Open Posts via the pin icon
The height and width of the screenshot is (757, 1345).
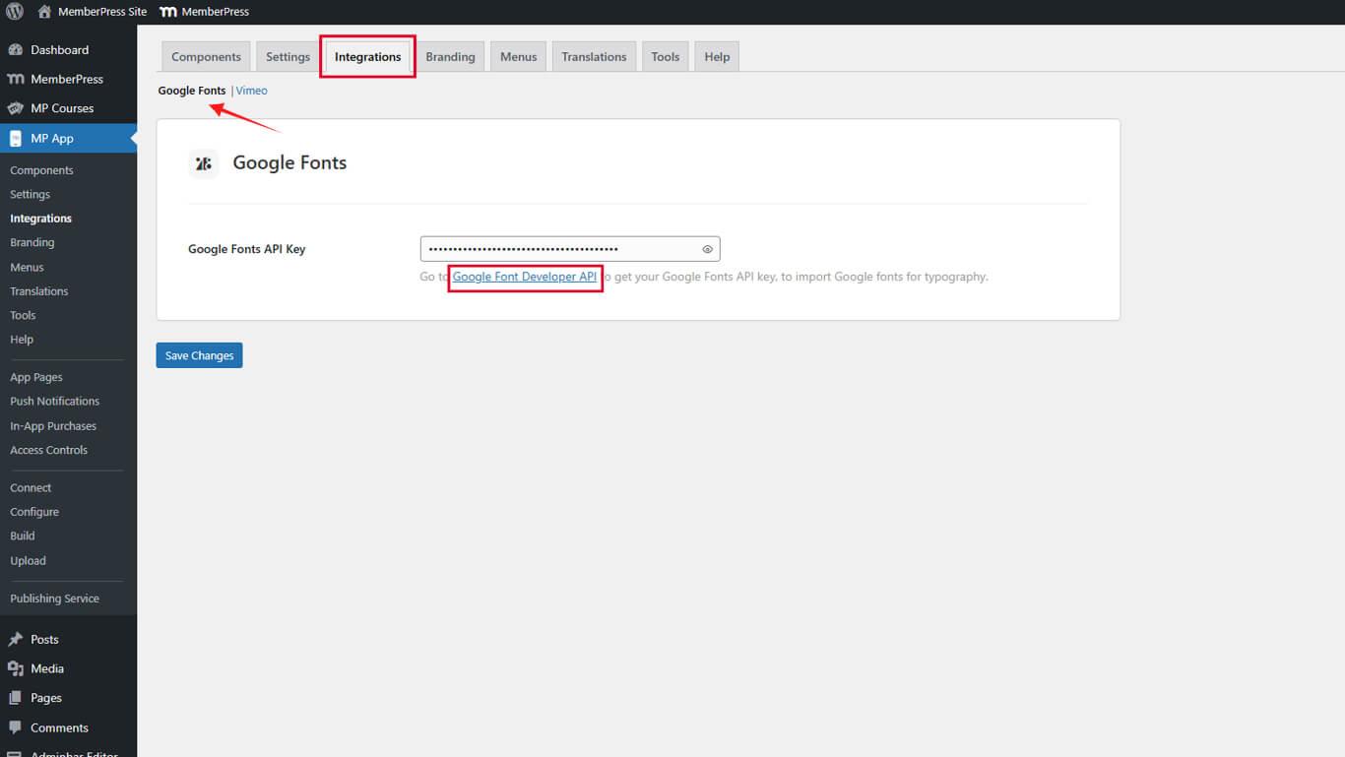(x=16, y=640)
